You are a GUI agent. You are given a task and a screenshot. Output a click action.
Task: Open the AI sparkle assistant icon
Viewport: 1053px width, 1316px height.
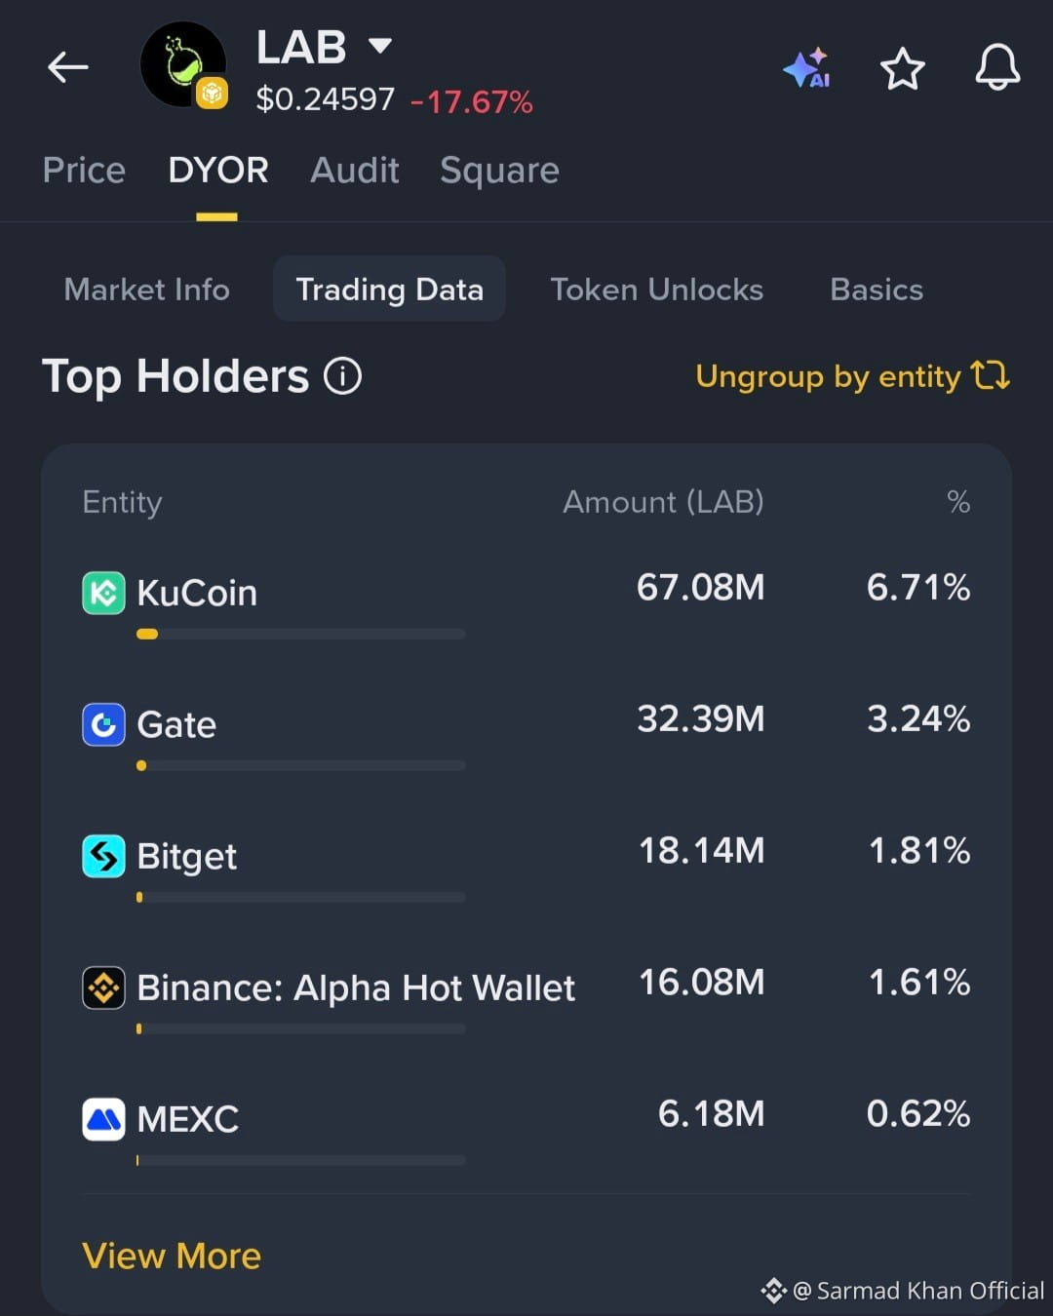pos(806,68)
